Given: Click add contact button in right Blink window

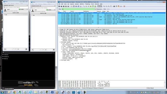Looking at the screenshot, I should point(33,50).
